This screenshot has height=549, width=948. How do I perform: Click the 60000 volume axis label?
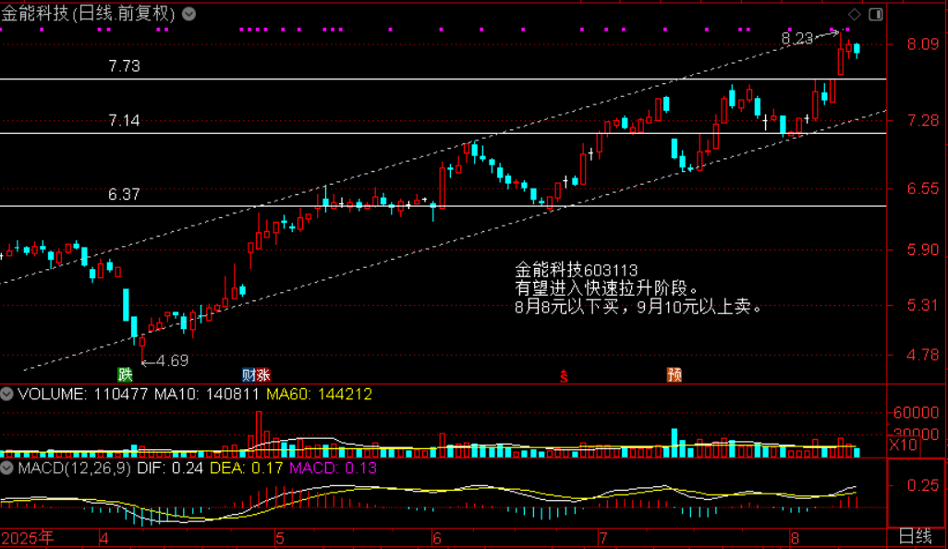[916, 412]
